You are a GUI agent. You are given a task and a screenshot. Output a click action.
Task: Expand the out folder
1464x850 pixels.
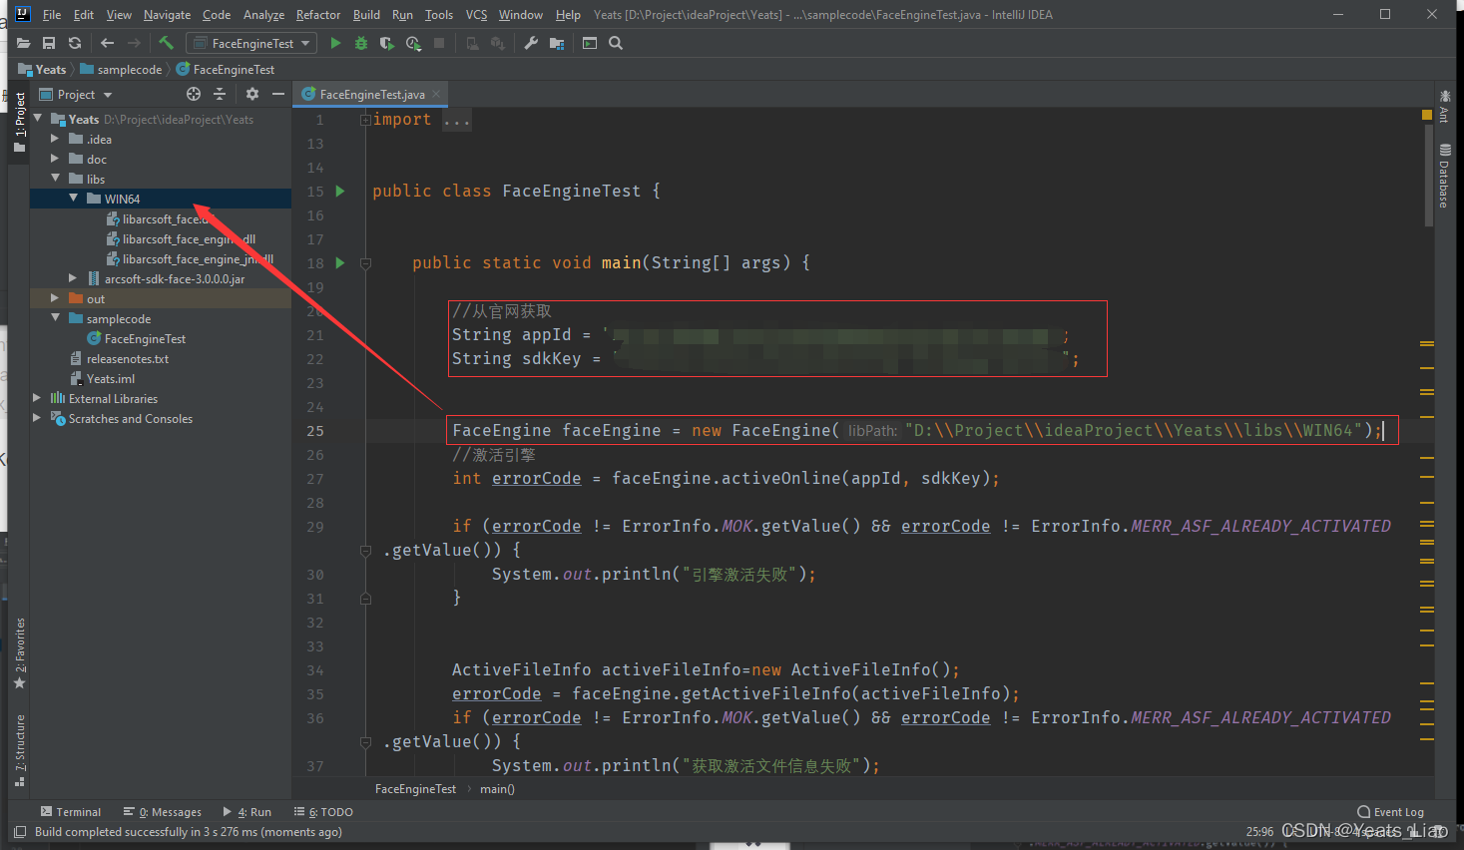click(56, 298)
